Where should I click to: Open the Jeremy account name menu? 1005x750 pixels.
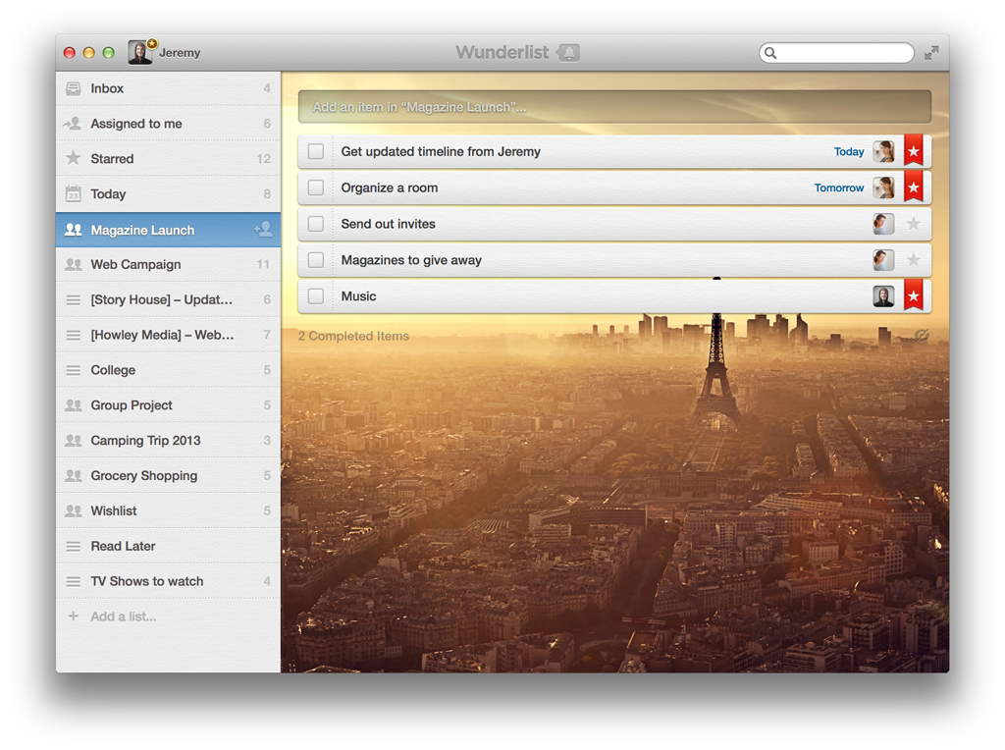click(180, 53)
